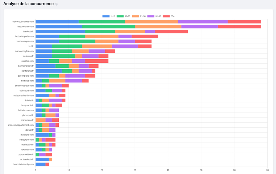Click the purple segment of decoinparis.com bar

75,76
